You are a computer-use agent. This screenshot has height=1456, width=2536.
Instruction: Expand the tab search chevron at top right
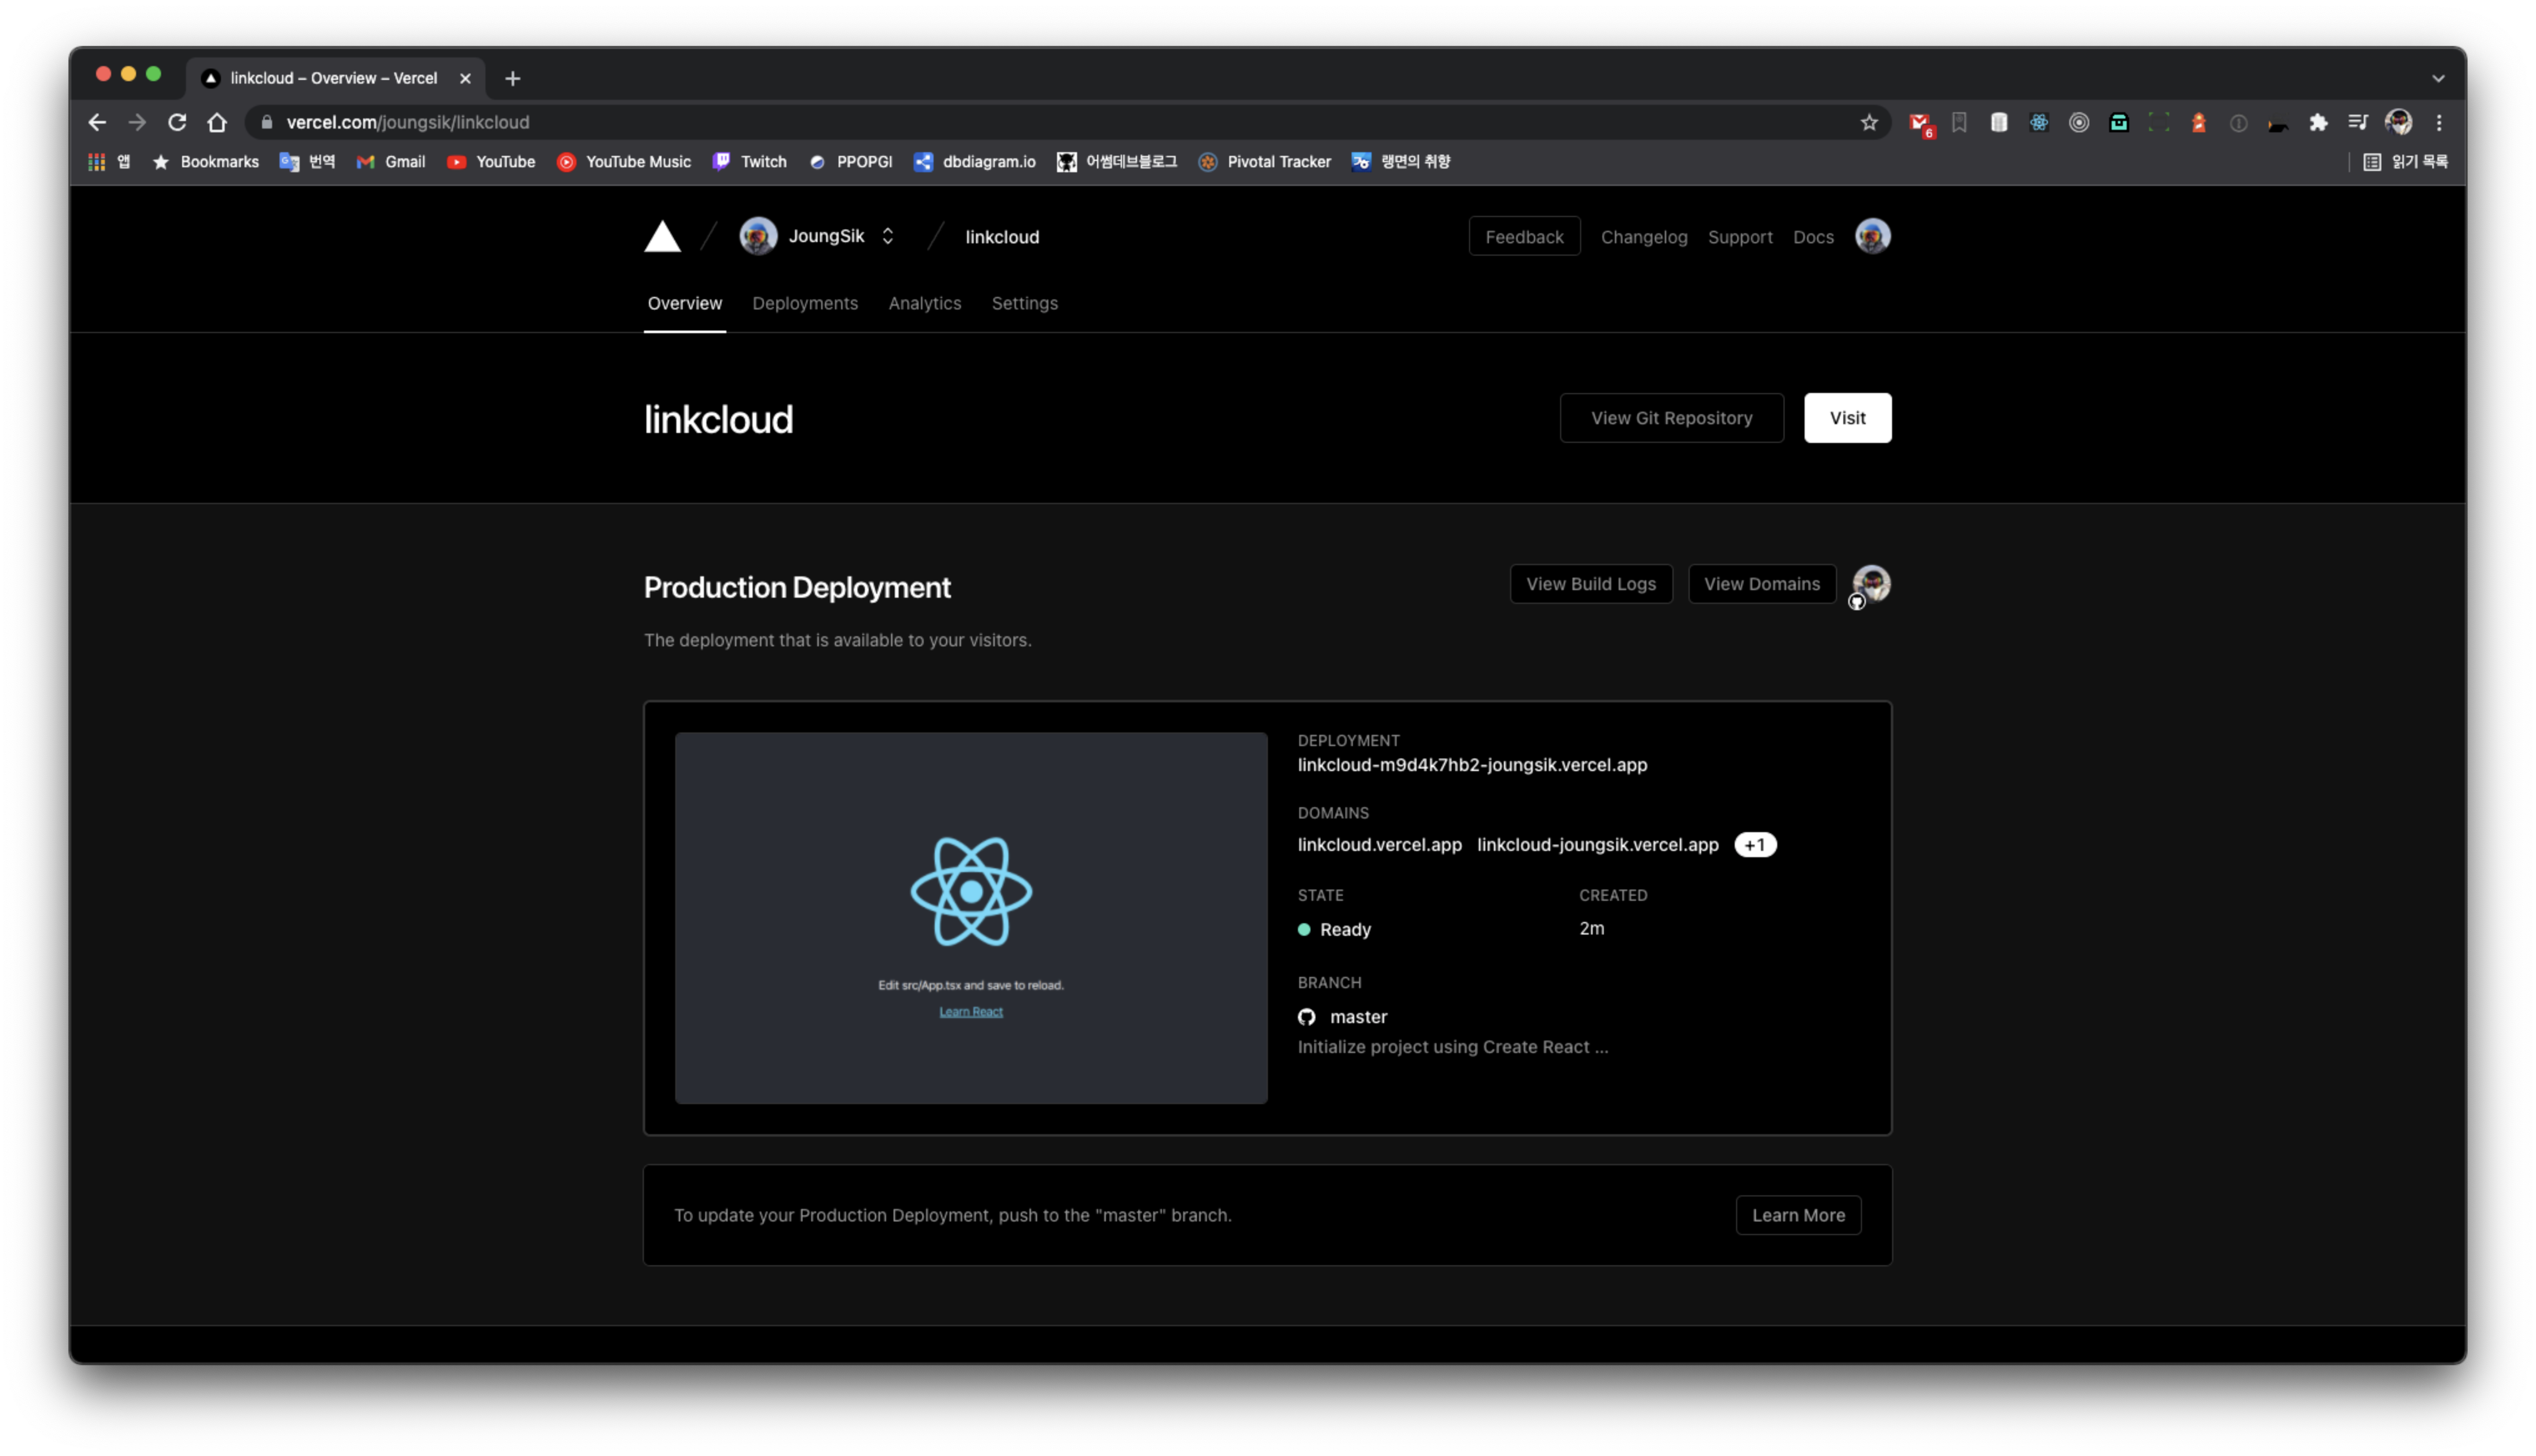(x=2437, y=78)
